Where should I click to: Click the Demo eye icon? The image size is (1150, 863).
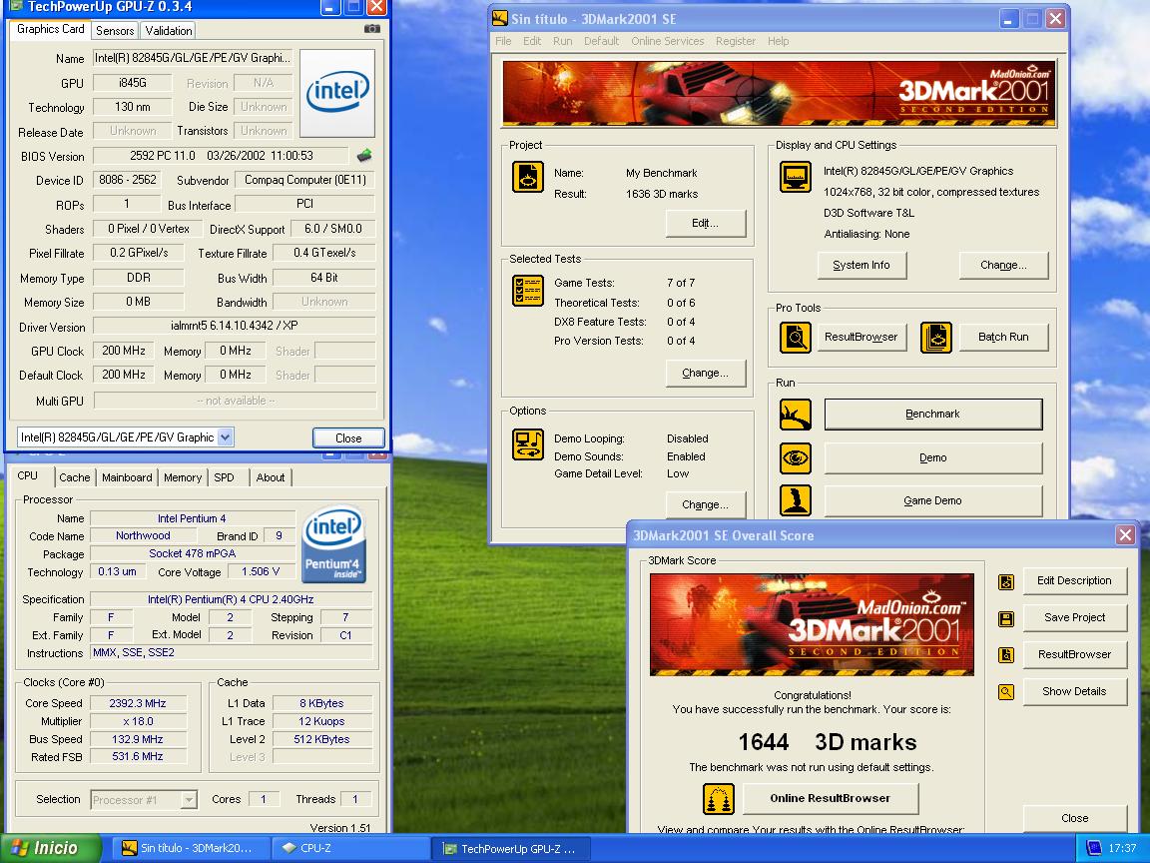coord(795,458)
